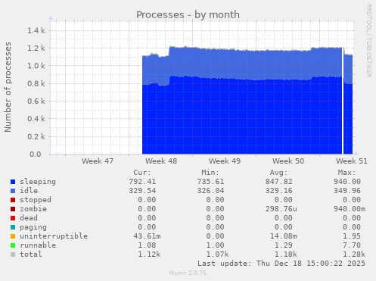Select the 'dead' legend label

pyautogui.click(x=29, y=218)
